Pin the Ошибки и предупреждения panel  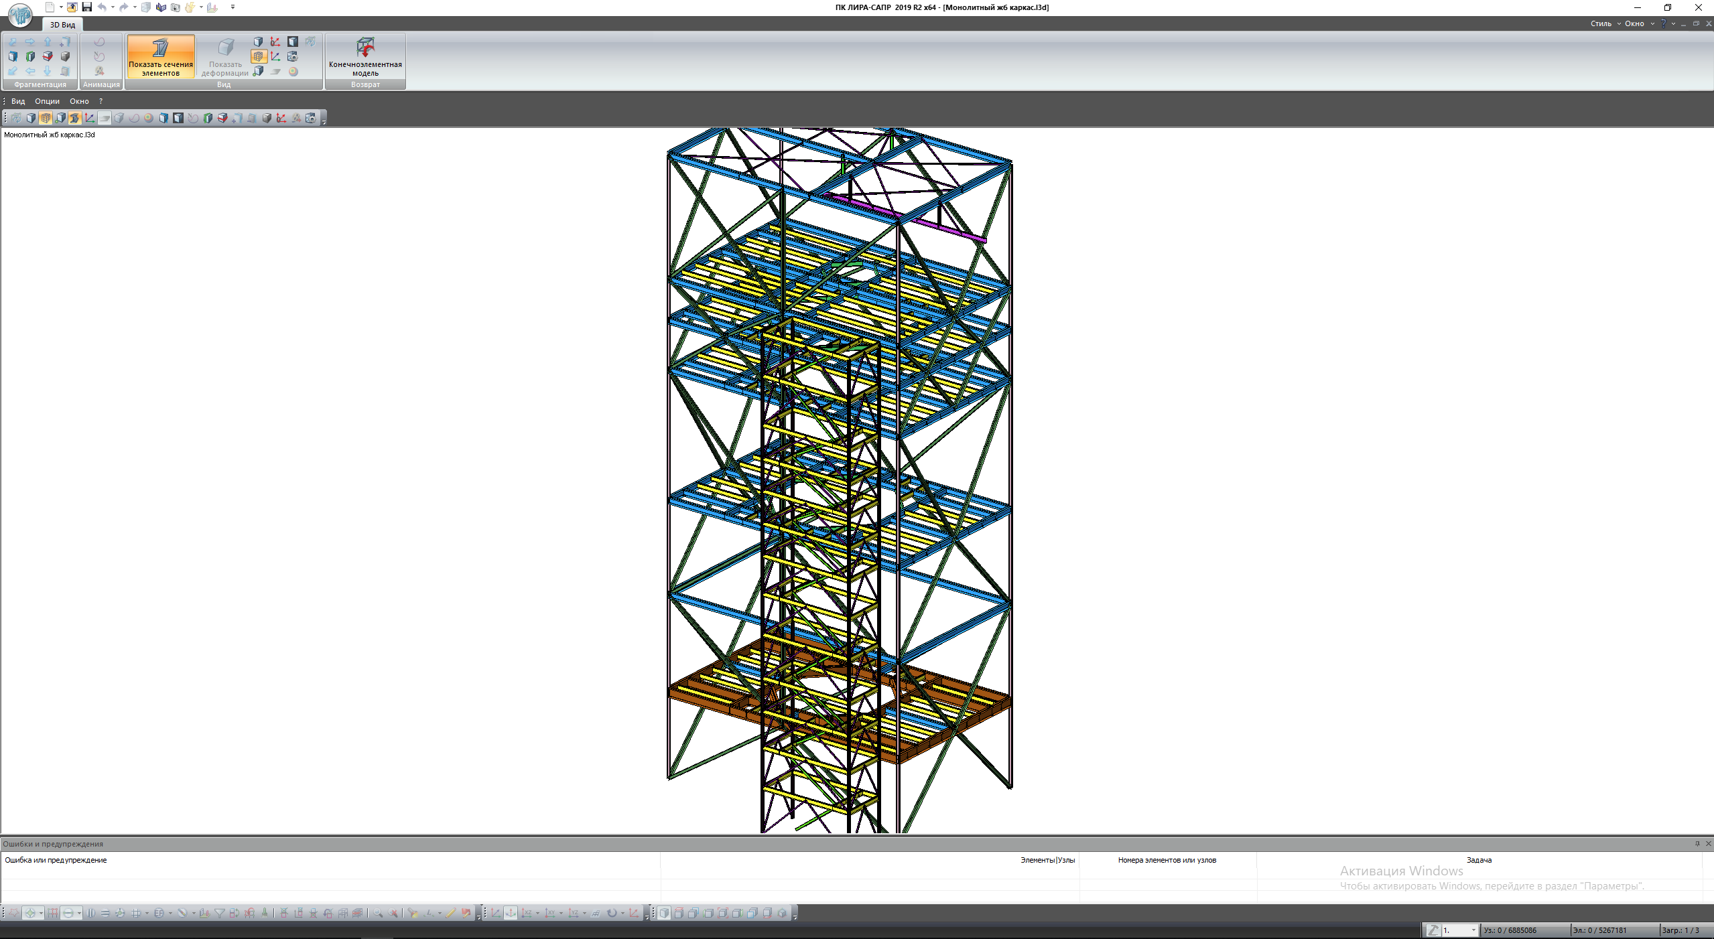click(x=1697, y=843)
